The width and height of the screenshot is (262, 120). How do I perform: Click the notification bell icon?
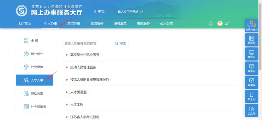(211, 24)
